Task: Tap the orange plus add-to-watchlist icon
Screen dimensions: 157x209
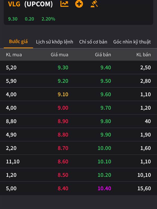Action: [79, 4]
